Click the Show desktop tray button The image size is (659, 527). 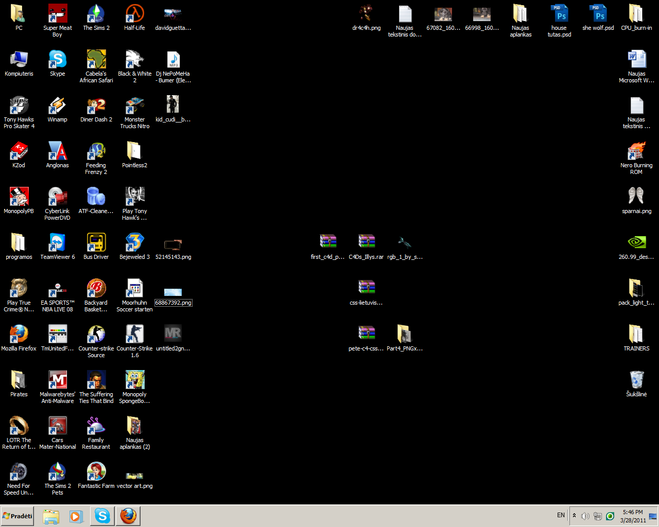tap(653, 516)
